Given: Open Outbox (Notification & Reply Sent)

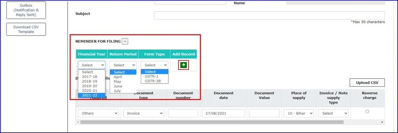Looking at the screenshot, I should (26, 10).
